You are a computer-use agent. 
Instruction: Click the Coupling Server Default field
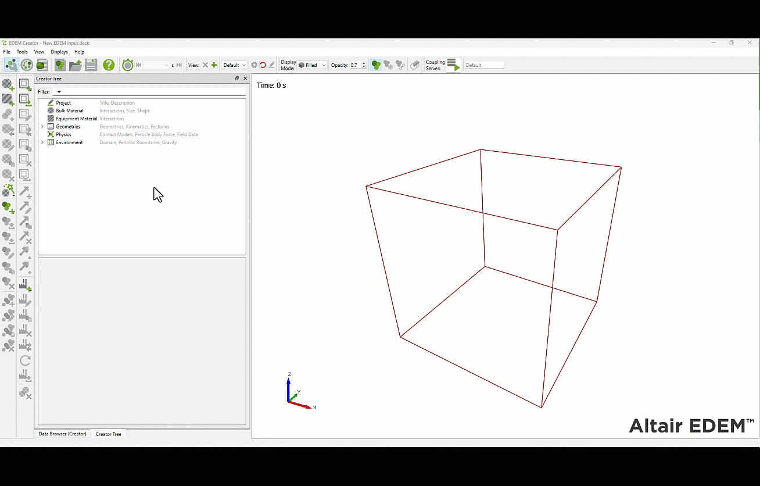point(484,65)
